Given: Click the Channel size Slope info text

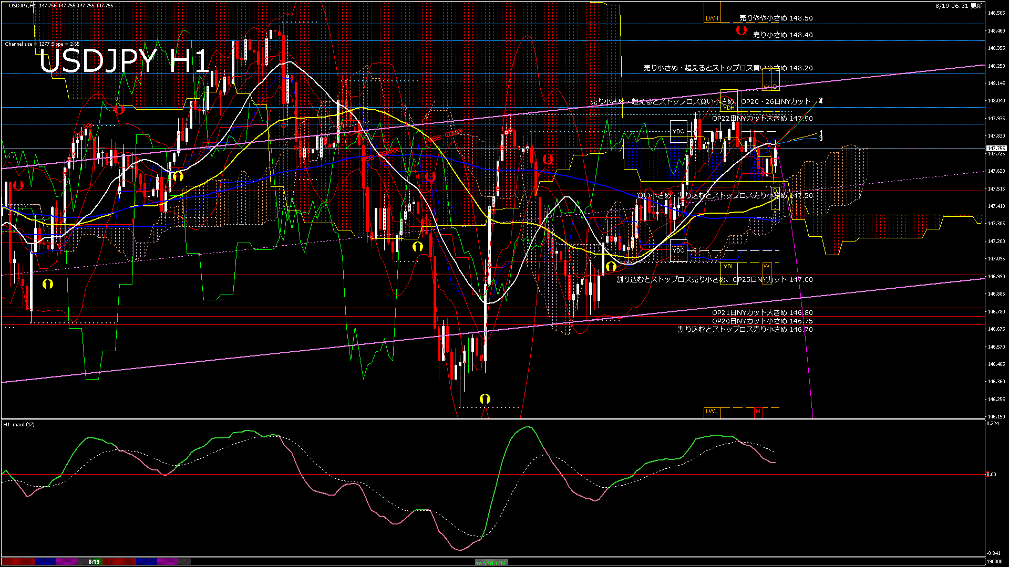Looking at the screenshot, I should pyautogui.click(x=42, y=44).
